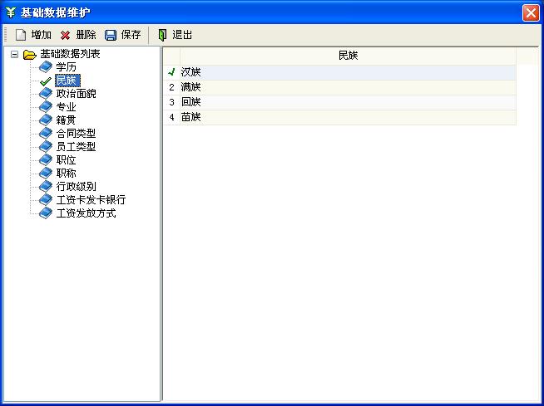544x406 pixels.
Task: Click the book icon beside 合同类型
Action: (46, 134)
